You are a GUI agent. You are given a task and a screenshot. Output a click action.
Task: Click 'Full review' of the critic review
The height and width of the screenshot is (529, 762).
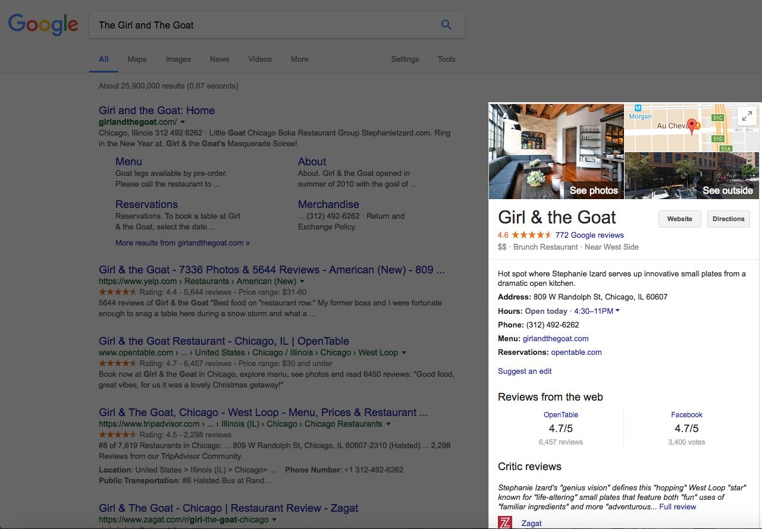click(678, 506)
